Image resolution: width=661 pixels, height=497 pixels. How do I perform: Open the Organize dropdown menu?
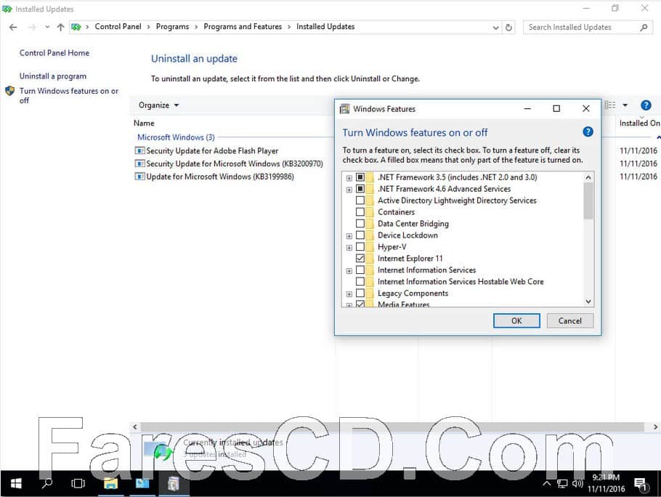(158, 105)
